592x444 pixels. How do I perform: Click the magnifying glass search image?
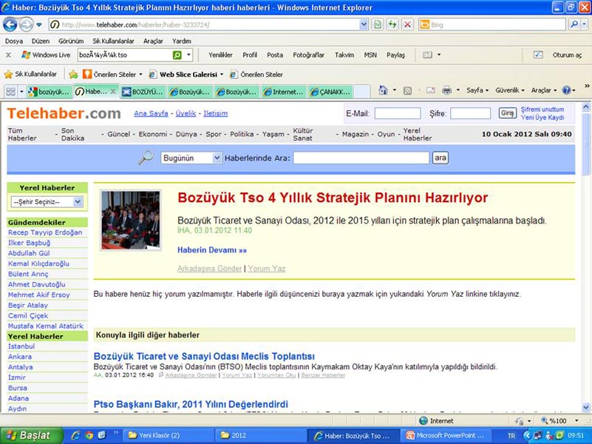(x=146, y=158)
